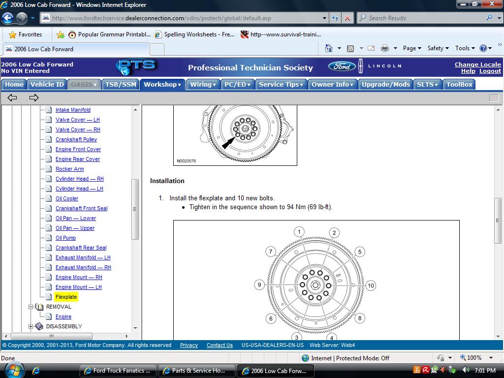Image resolution: width=504 pixels, height=378 pixels.
Task: Click the RSS feeds icon
Action: 350,48
